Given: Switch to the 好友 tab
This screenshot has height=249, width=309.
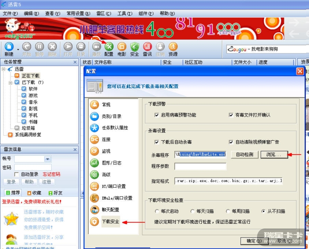Looking at the screenshot, I should (x=55, y=193).
